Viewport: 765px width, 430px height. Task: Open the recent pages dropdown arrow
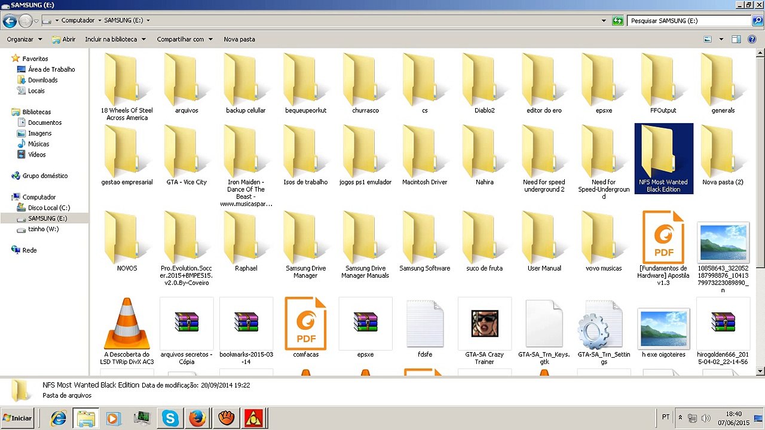point(36,21)
